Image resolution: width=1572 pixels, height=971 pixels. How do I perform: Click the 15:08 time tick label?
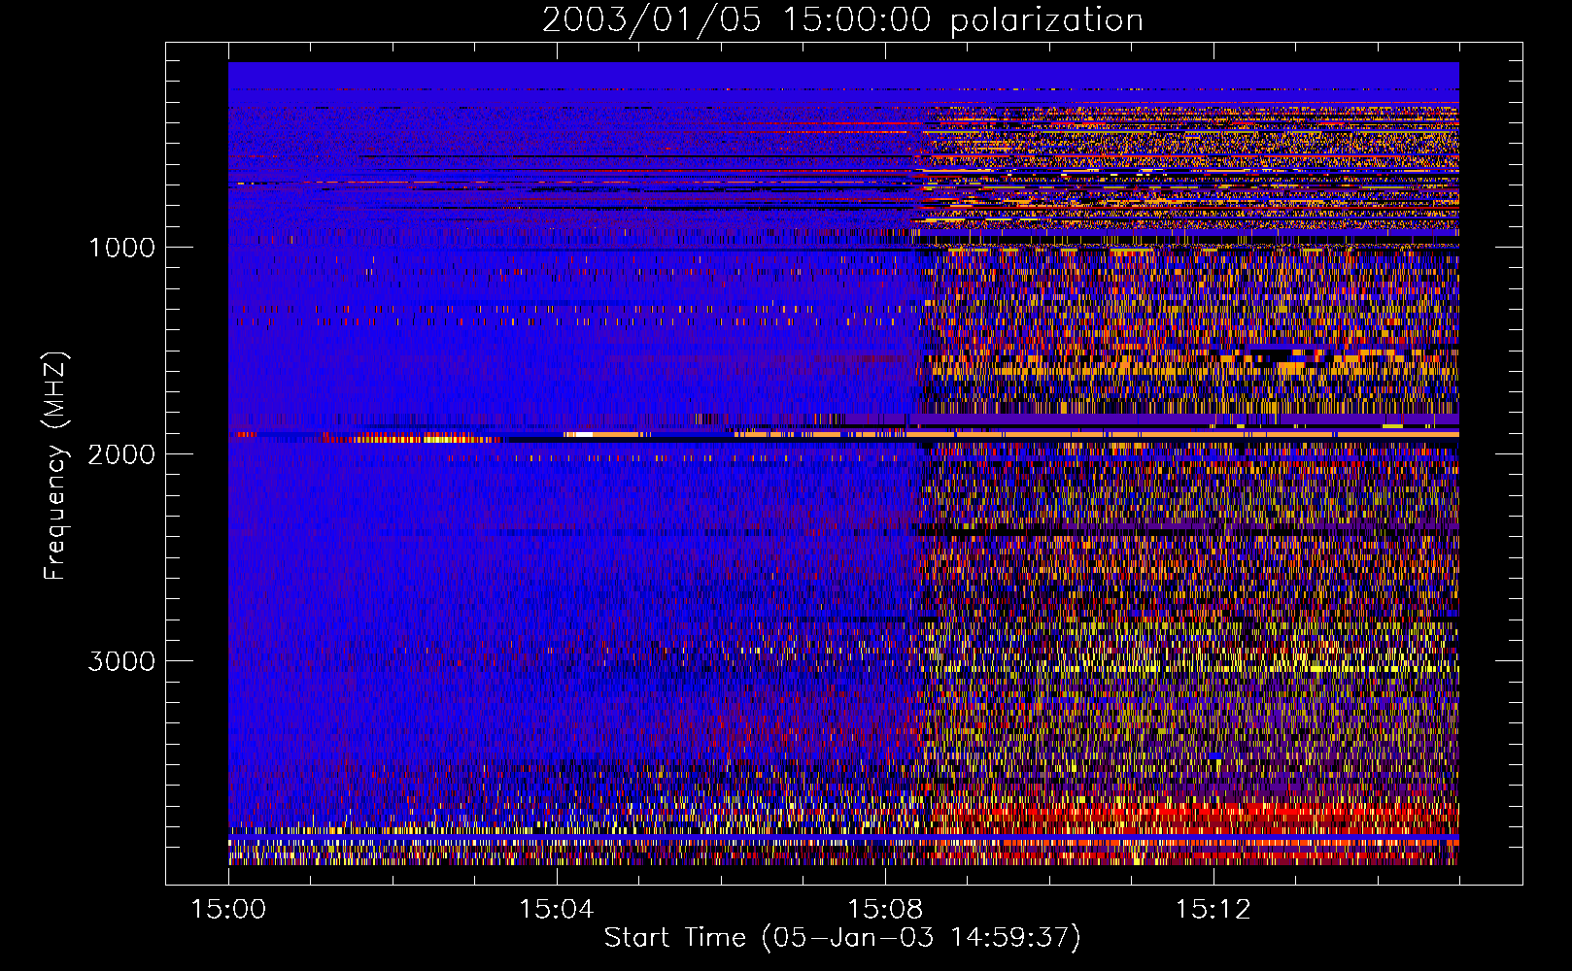point(884,910)
